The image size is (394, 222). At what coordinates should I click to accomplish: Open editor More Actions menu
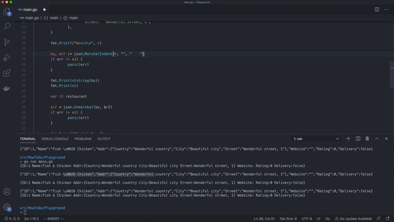pyautogui.click(x=386, y=10)
